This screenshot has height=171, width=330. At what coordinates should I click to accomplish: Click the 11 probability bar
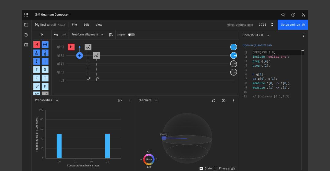click(107, 146)
